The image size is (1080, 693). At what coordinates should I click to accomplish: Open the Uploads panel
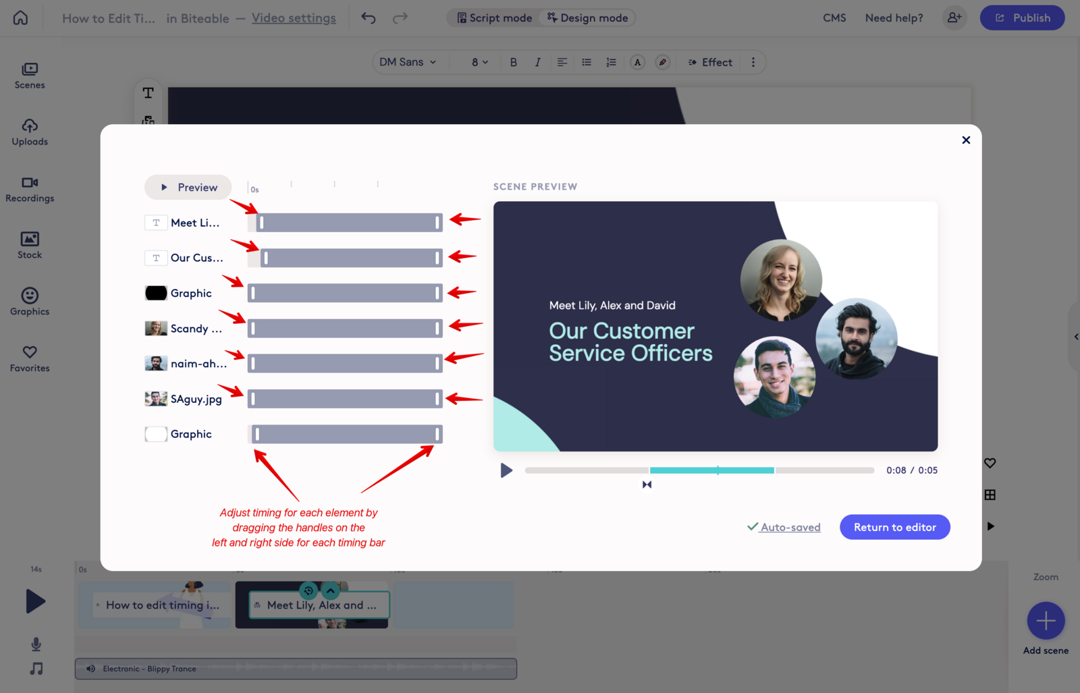[30, 132]
